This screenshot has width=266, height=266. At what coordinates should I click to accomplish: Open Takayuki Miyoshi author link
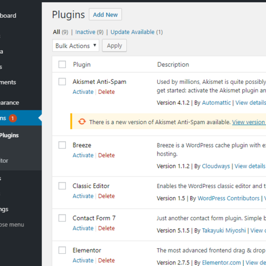tap(224, 231)
